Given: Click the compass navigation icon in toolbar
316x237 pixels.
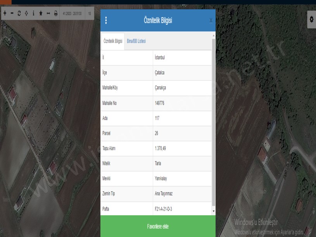Looking at the screenshot, I should point(26,13).
